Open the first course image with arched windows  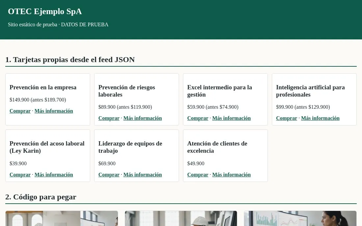[62, 218]
